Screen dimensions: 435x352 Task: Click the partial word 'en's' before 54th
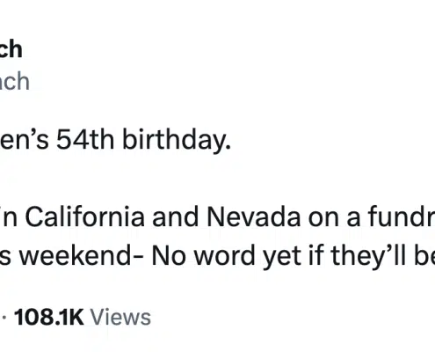25,140
